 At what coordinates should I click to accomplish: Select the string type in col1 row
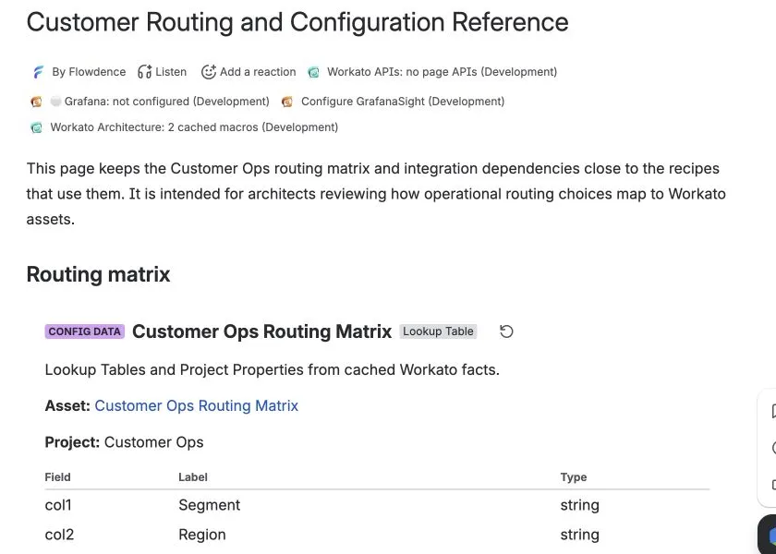point(579,505)
